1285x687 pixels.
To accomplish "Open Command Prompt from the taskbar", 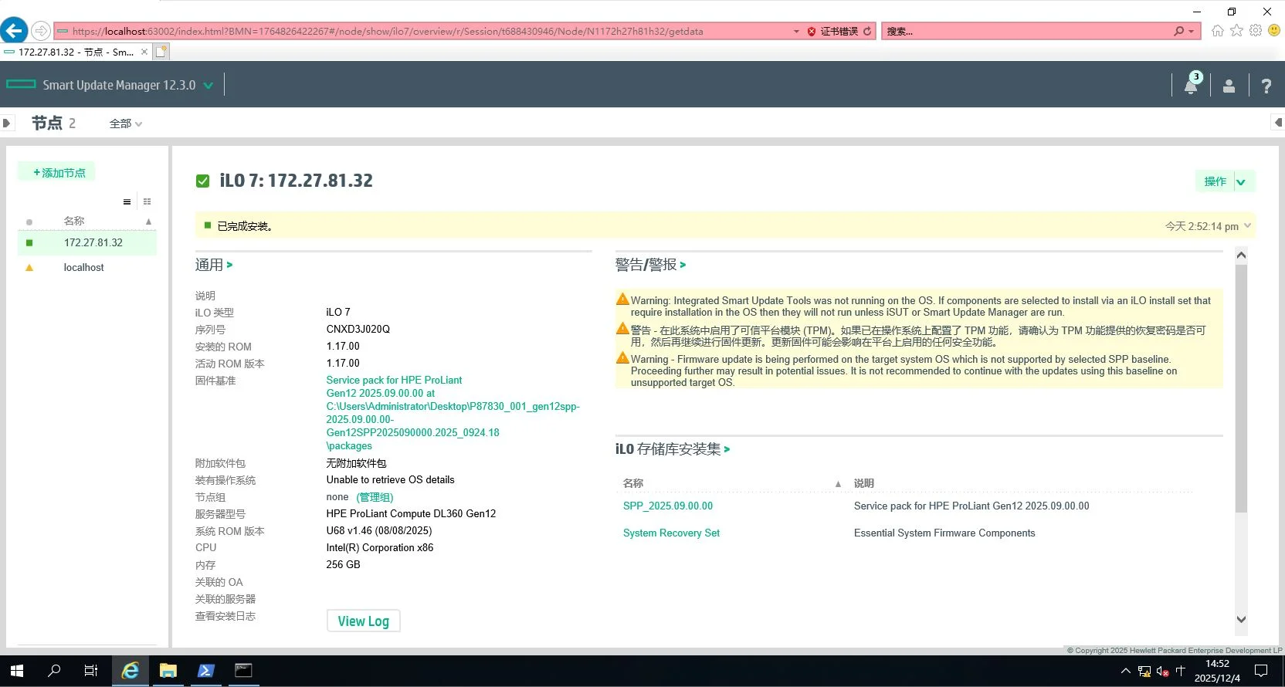I will pos(243,671).
